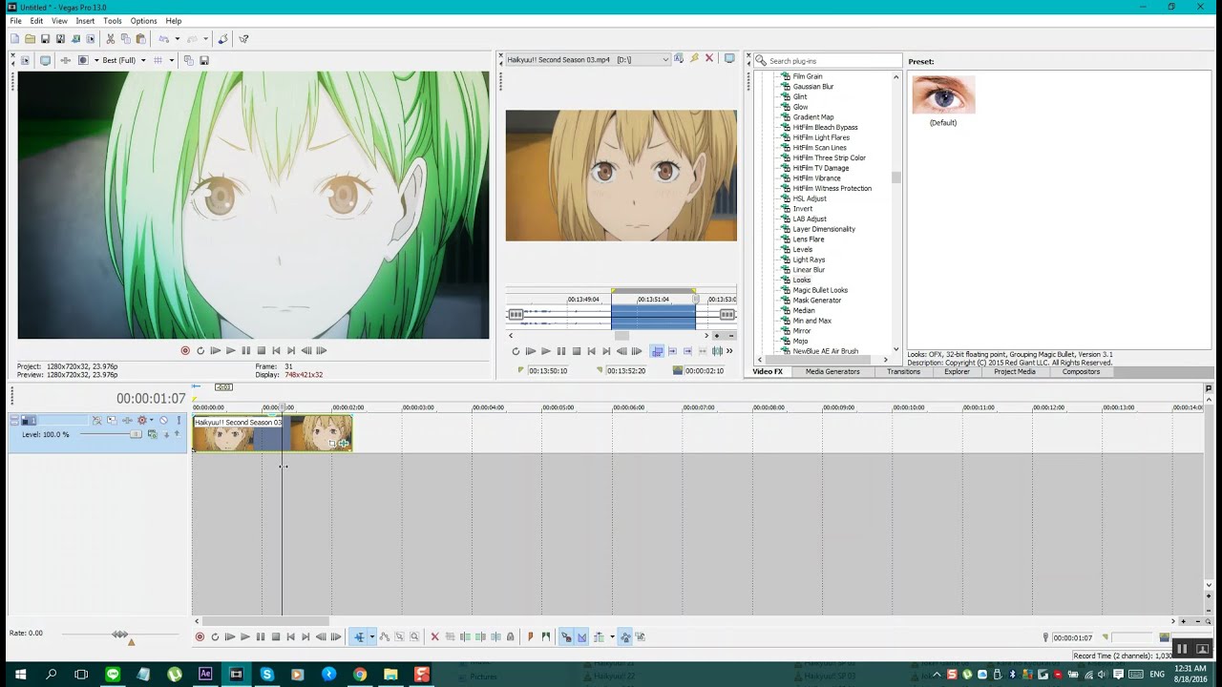
Task: Open Track Motion on video track 1
Action: click(111, 420)
